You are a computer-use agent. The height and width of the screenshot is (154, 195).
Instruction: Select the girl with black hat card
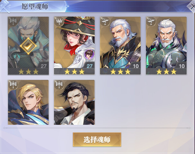click(74, 46)
